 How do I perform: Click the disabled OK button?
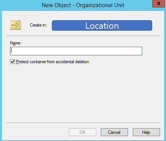[x=82, y=132]
